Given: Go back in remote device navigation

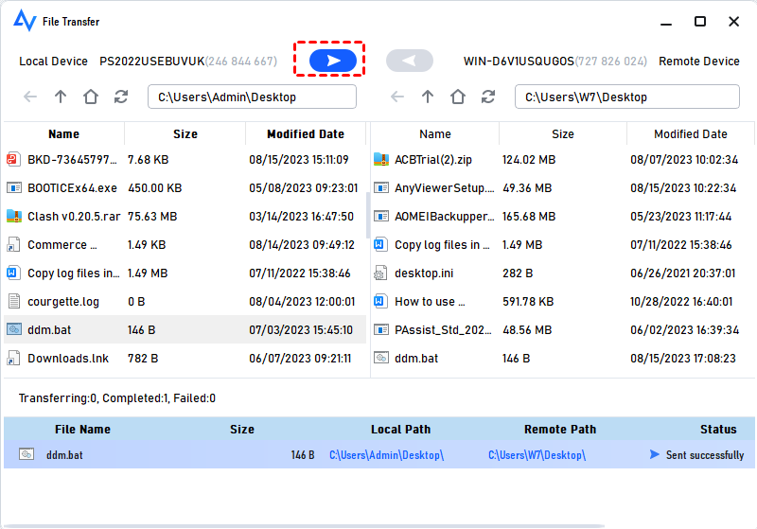Looking at the screenshot, I should tap(396, 97).
